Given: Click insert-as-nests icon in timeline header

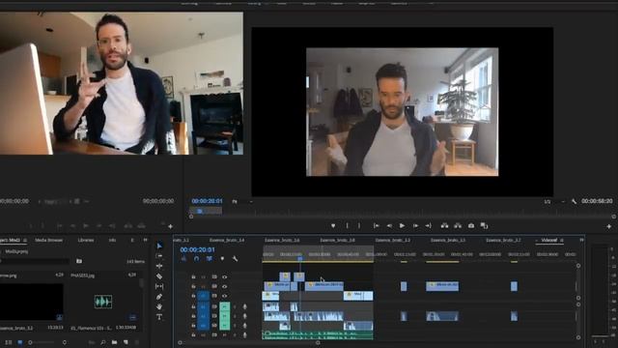Looking at the screenshot, I should point(184,259).
